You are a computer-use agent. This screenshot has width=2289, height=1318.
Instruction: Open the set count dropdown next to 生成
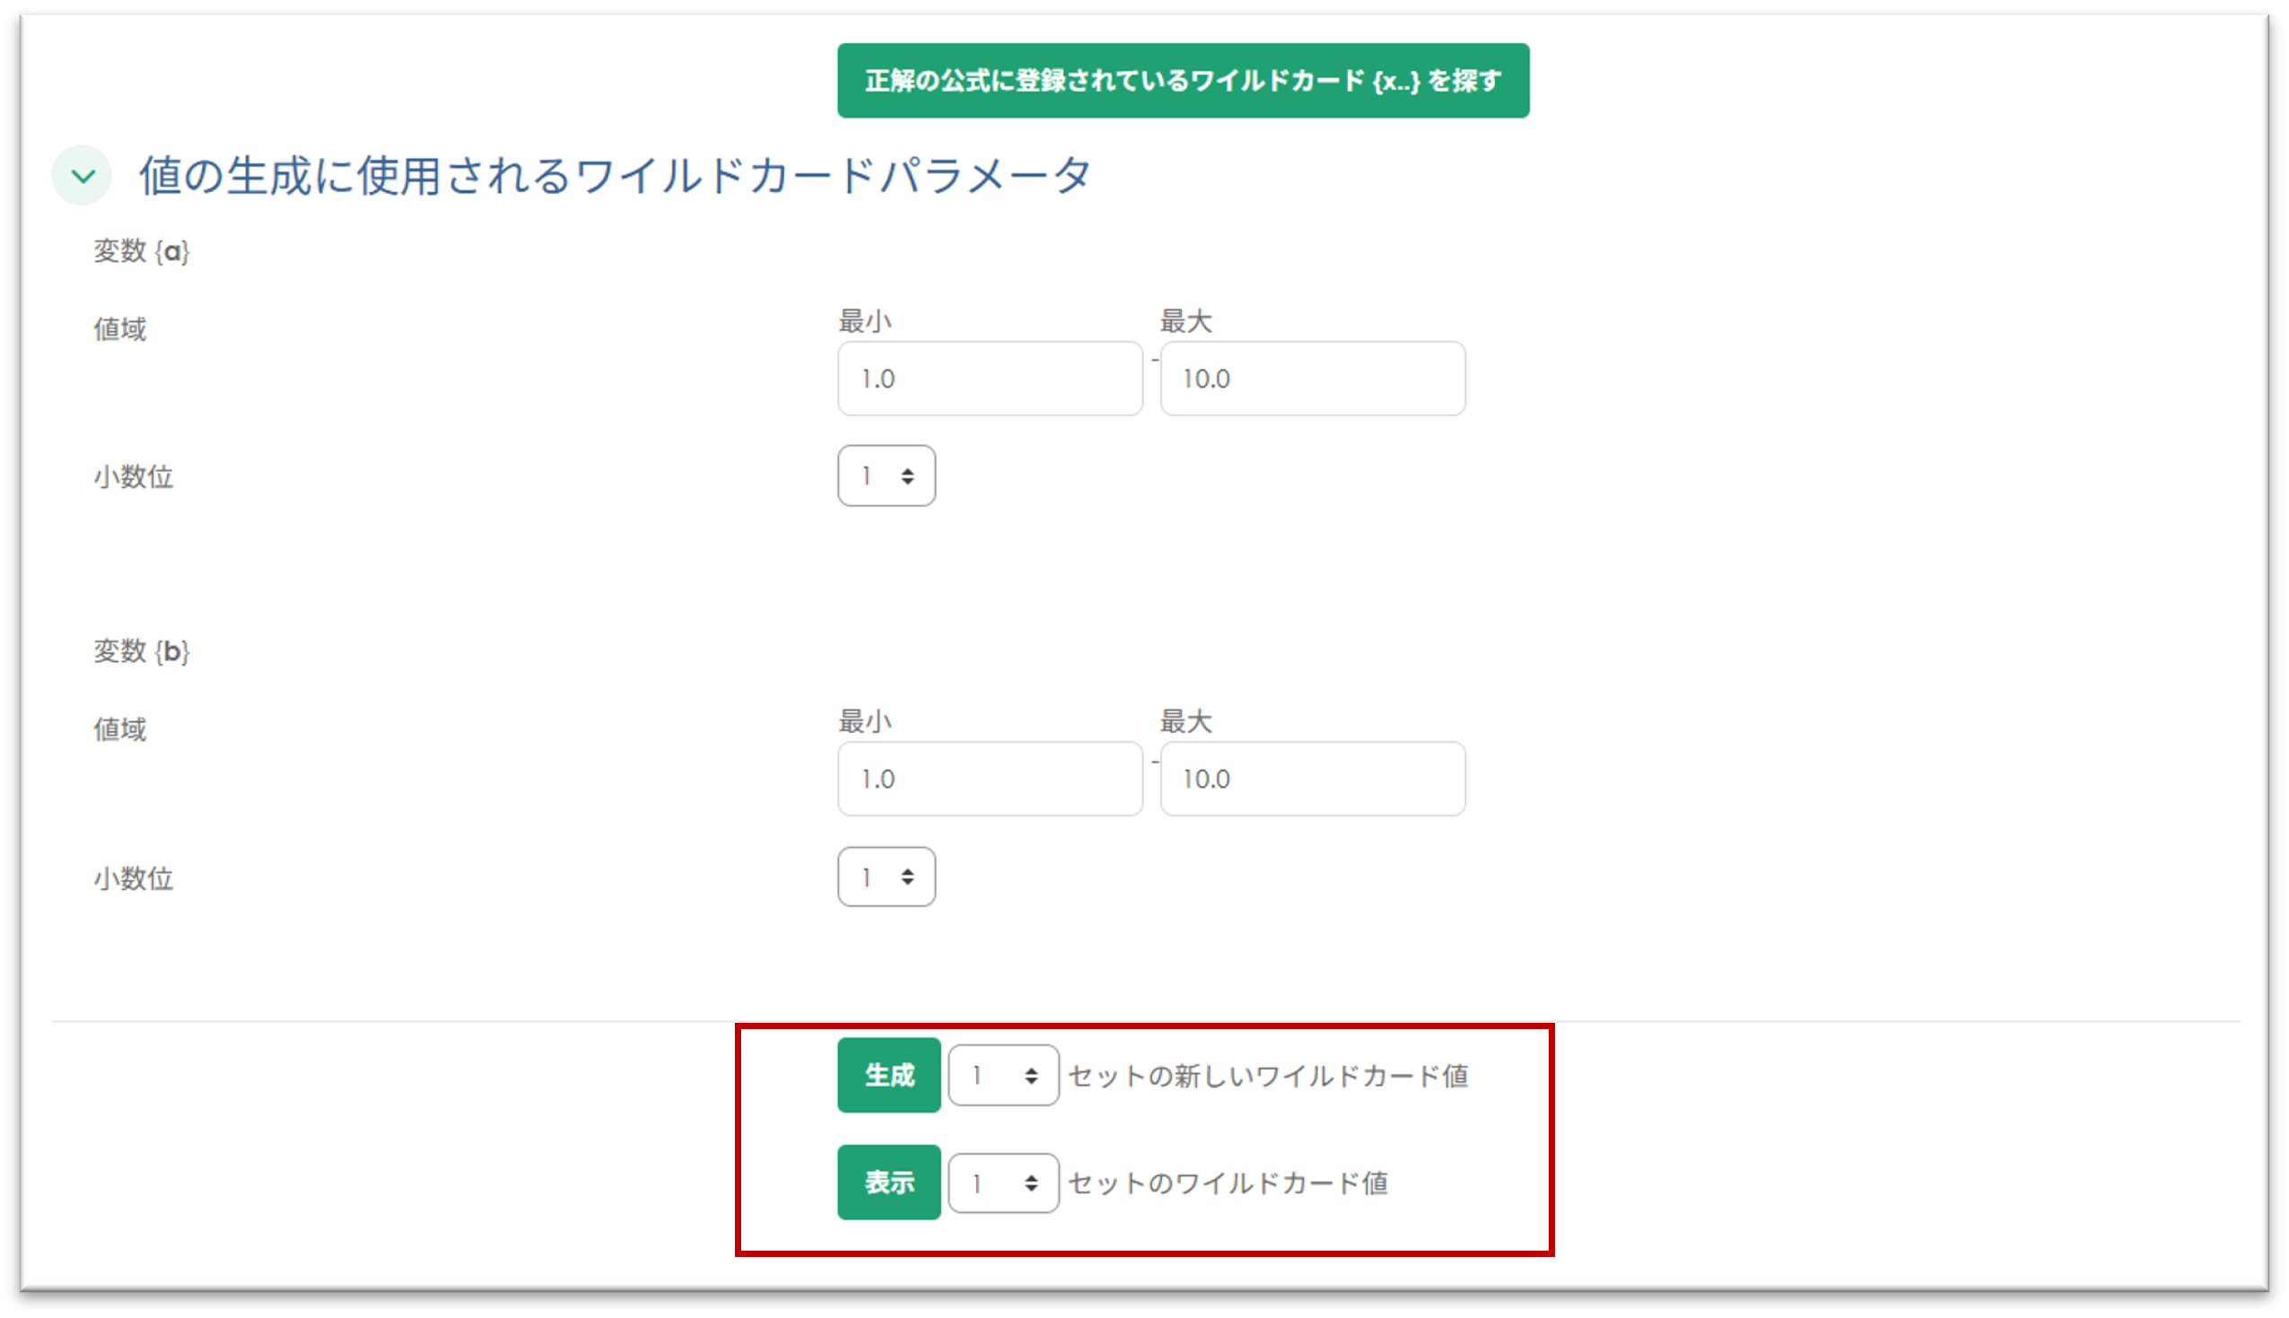click(1002, 1076)
